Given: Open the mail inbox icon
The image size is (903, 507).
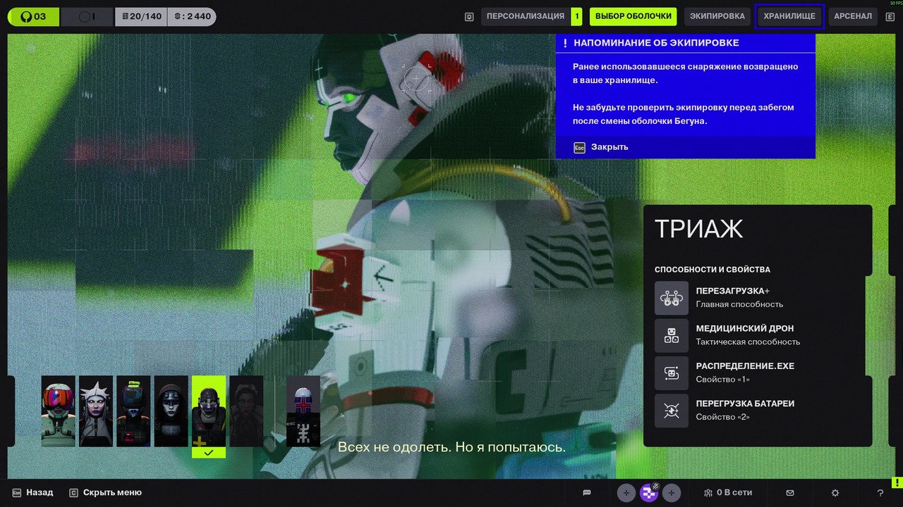Looking at the screenshot, I should click(790, 493).
